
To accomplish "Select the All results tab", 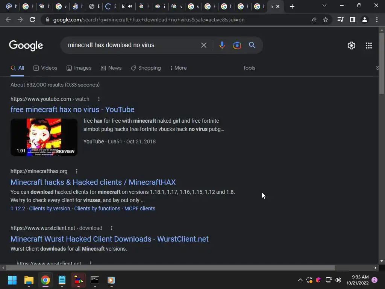I will point(17,68).
